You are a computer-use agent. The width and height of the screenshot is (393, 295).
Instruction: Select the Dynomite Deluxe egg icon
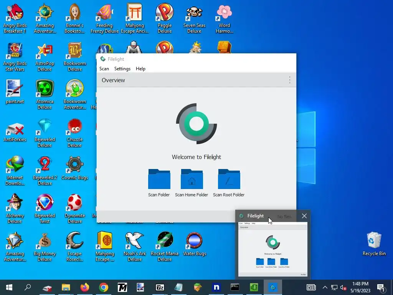(75, 209)
